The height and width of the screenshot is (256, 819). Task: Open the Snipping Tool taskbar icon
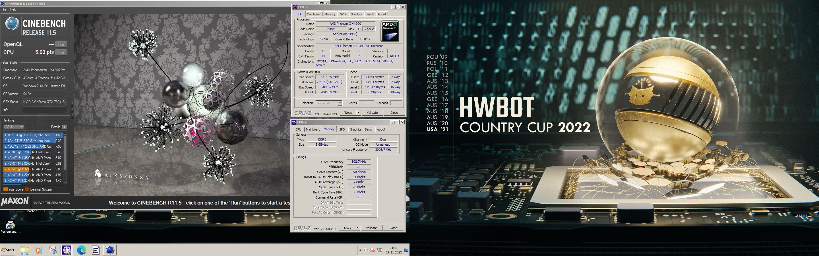53,250
